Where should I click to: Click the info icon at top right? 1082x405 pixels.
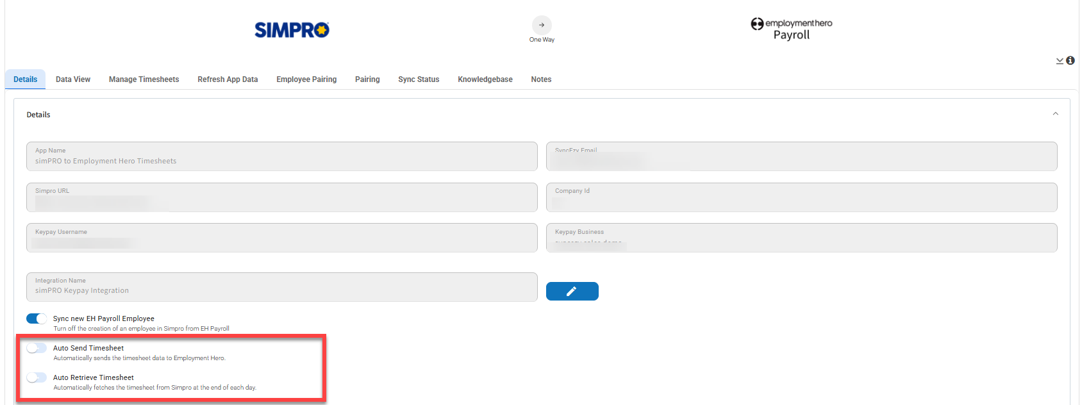(1070, 60)
